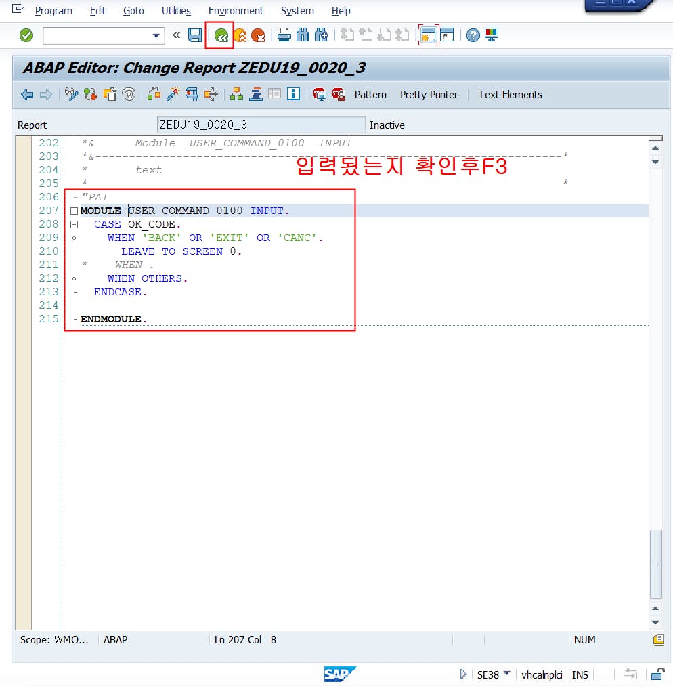Click the Pattern button

[x=370, y=95]
